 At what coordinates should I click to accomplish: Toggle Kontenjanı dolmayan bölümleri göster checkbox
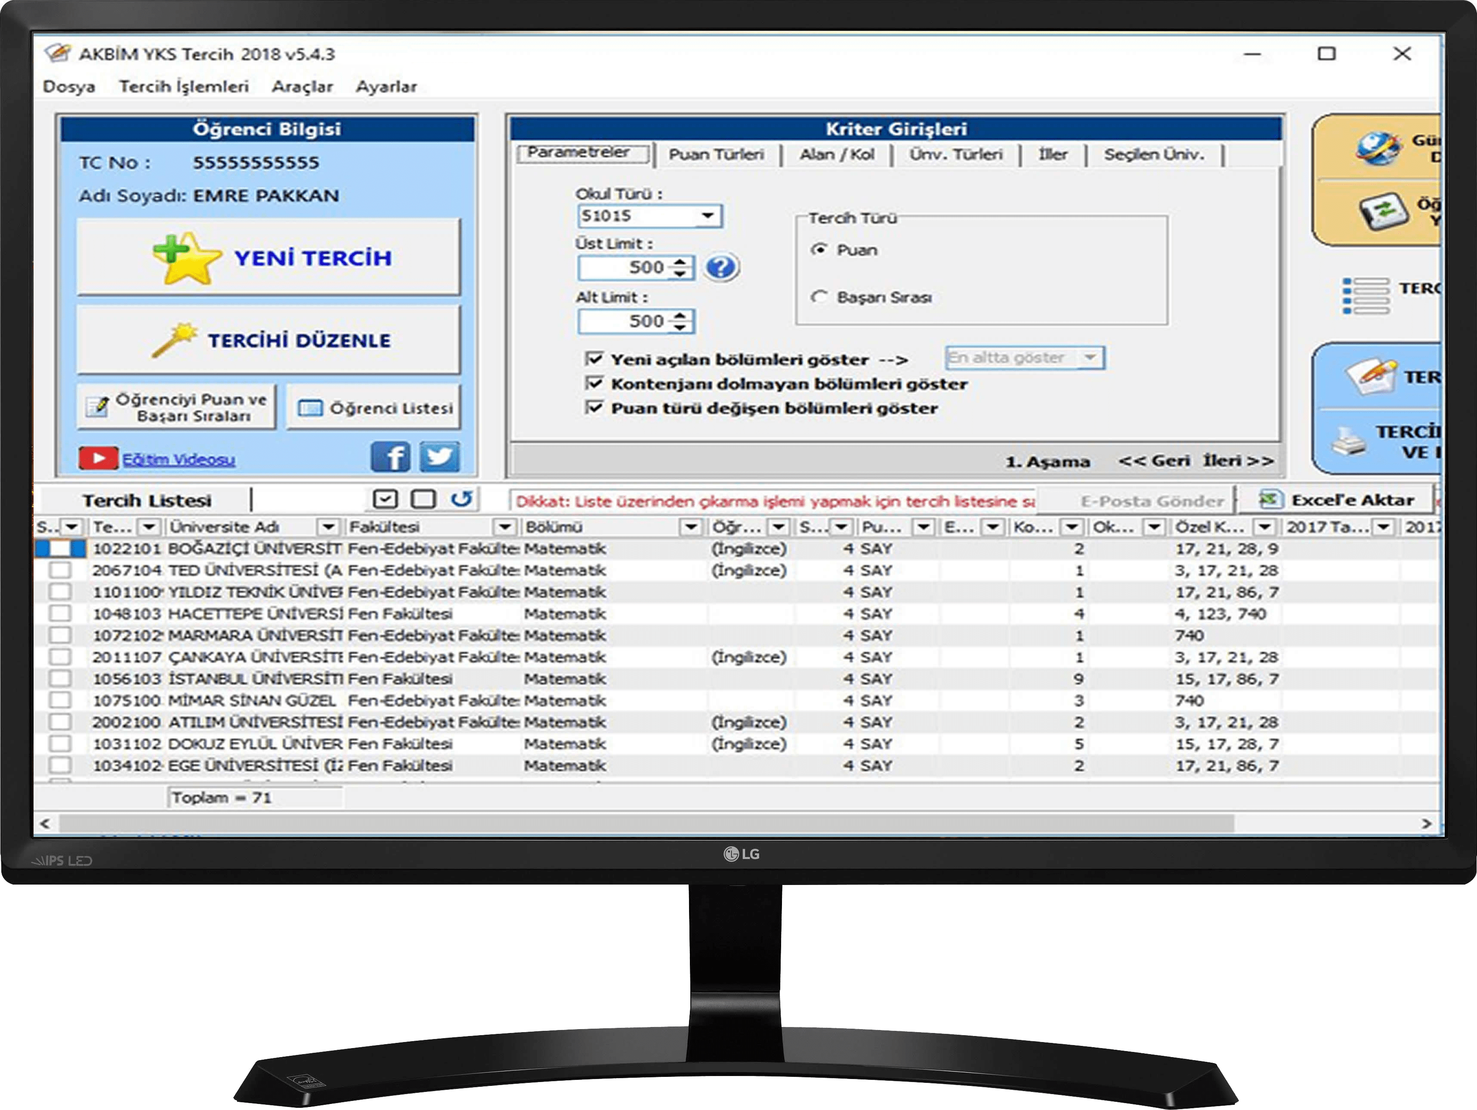click(x=593, y=383)
